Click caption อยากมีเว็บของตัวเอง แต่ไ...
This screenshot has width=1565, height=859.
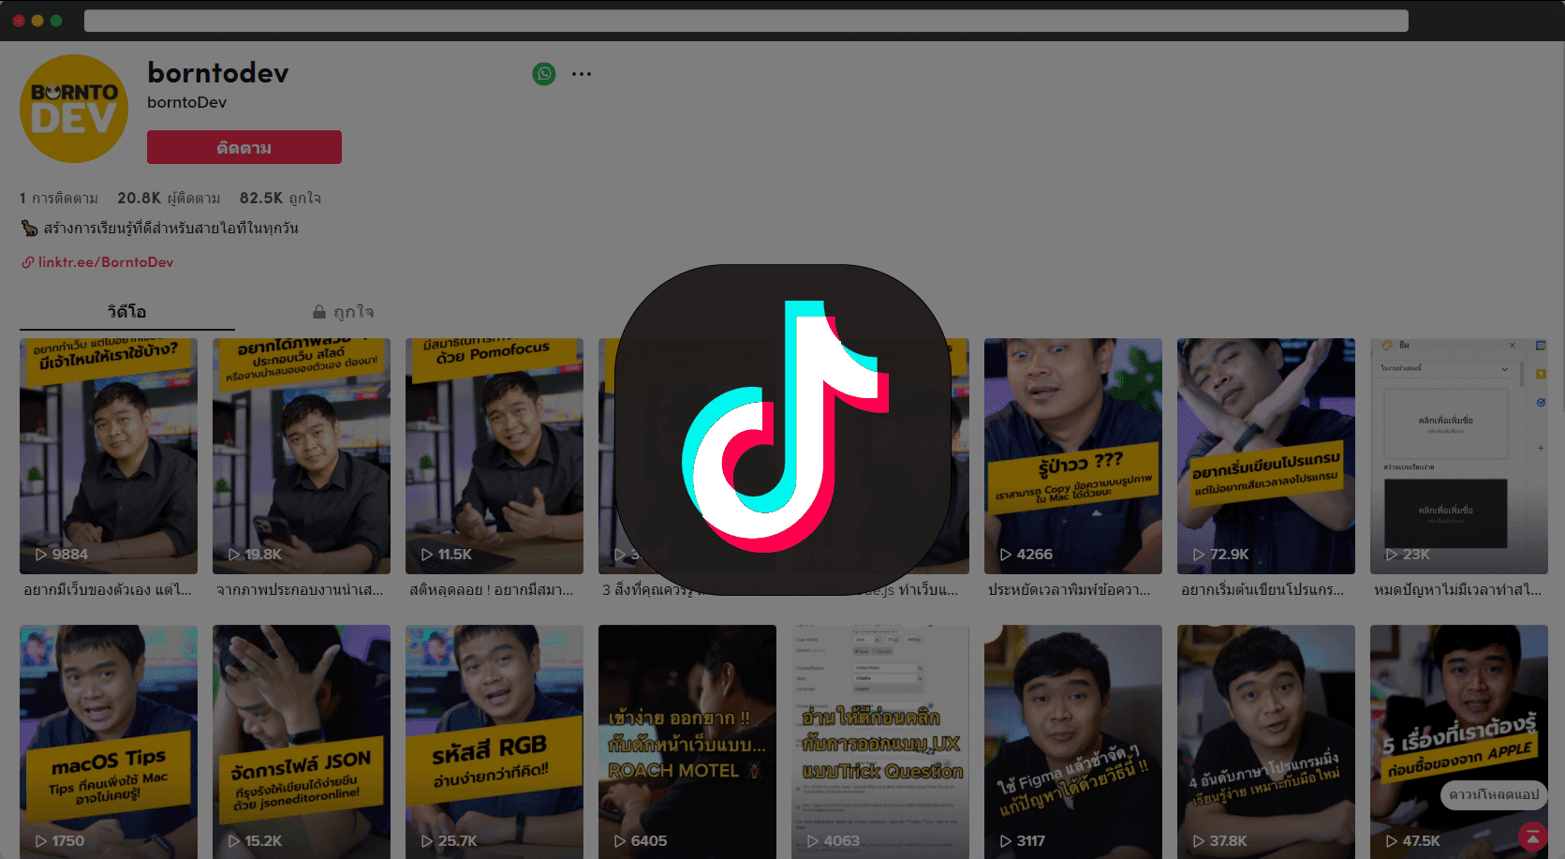108,590
